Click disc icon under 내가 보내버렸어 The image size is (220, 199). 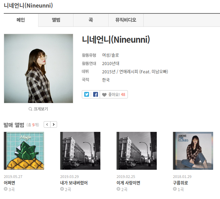[x=62, y=189]
